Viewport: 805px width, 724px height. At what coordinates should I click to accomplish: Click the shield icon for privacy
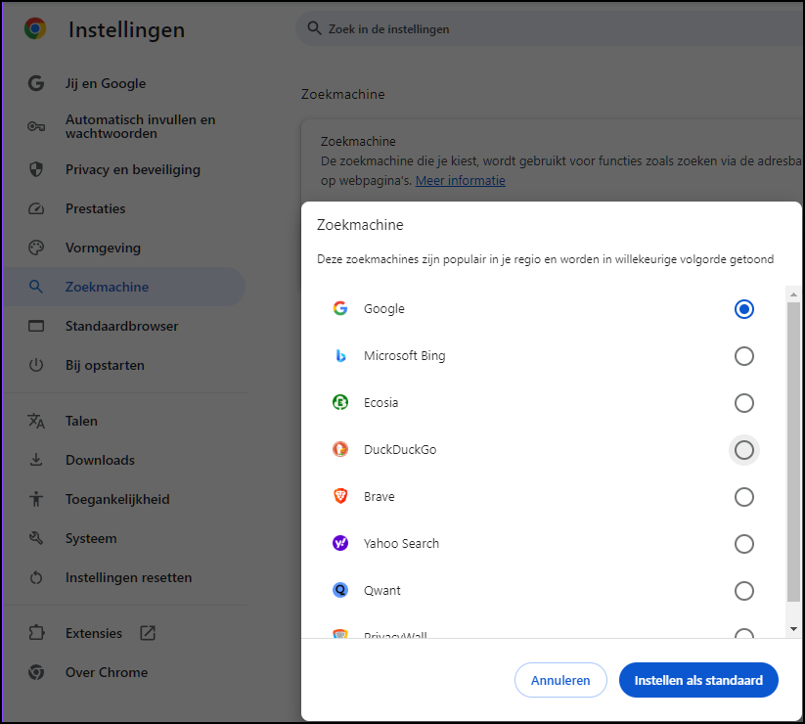[36, 169]
